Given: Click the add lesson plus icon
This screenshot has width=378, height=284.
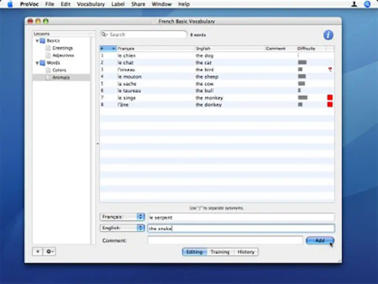Looking at the screenshot, I should coord(37,252).
